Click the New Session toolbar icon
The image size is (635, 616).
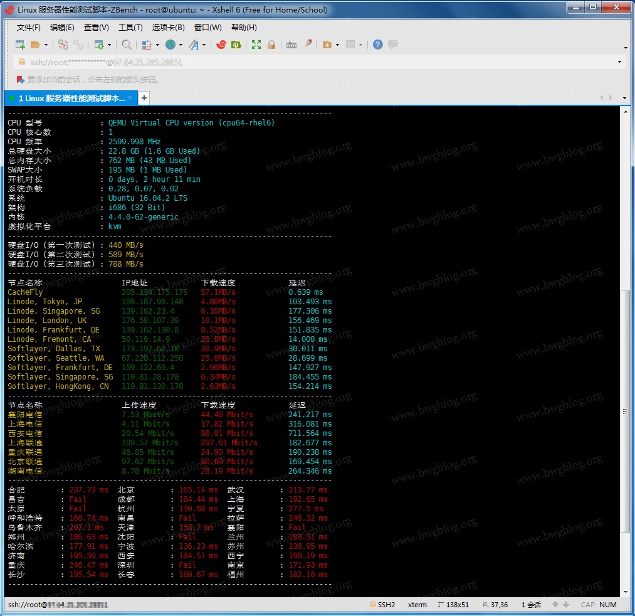[20, 45]
